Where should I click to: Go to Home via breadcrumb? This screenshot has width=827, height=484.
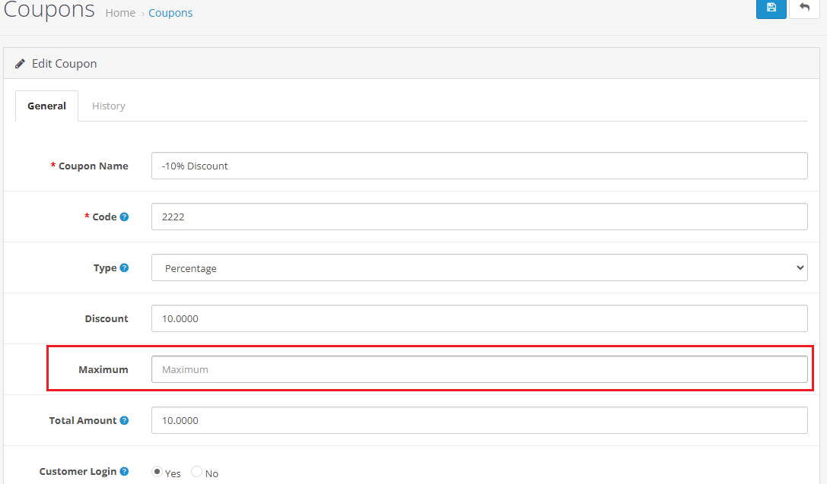pyautogui.click(x=120, y=13)
